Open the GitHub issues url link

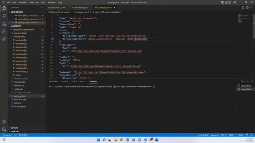[106, 66]
